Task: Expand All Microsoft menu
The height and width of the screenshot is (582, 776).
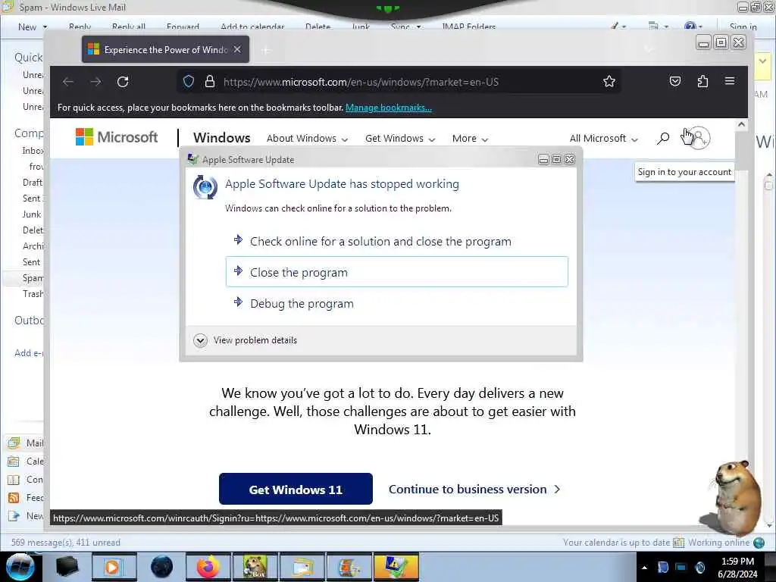Action: [604, 139]
